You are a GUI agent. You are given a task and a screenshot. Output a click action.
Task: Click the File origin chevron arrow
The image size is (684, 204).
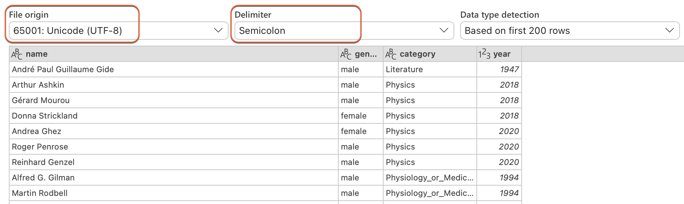pyautogui.click(x=218, y=31)
